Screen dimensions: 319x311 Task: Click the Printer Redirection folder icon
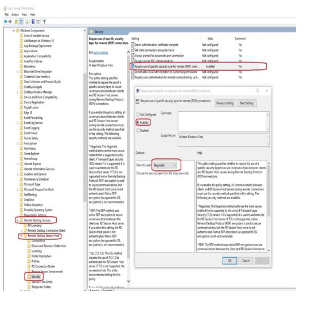pyautogui.click(x=29, y=256)
